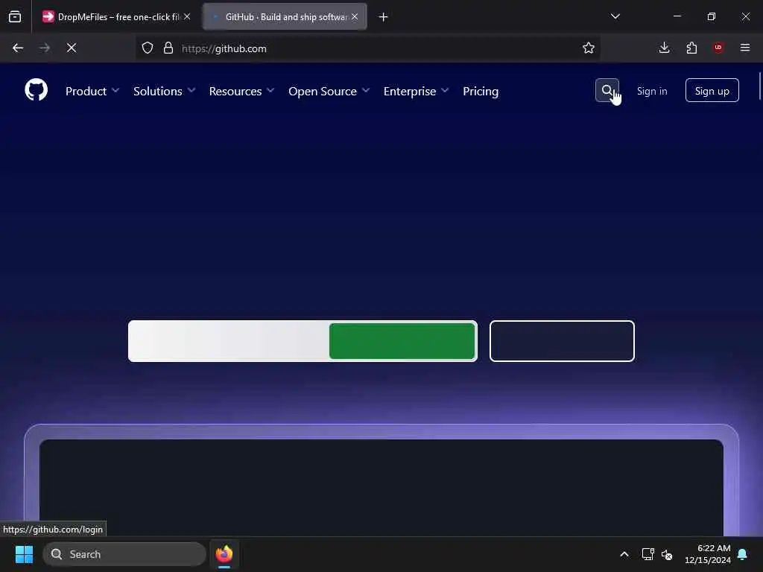
Task: Click the padlock site information icon
Action: [x=168, y=48]
